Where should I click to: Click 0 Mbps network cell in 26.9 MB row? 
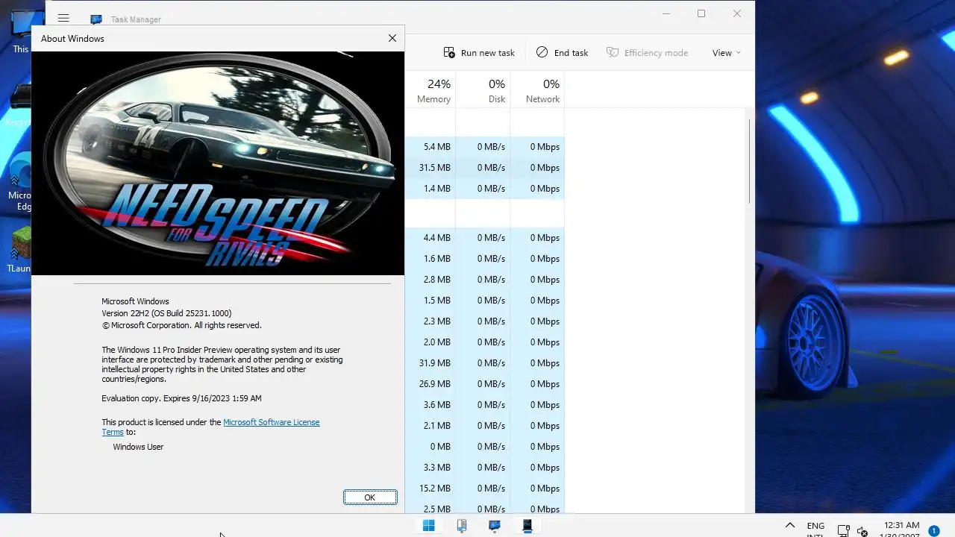[x=537, y=384]
